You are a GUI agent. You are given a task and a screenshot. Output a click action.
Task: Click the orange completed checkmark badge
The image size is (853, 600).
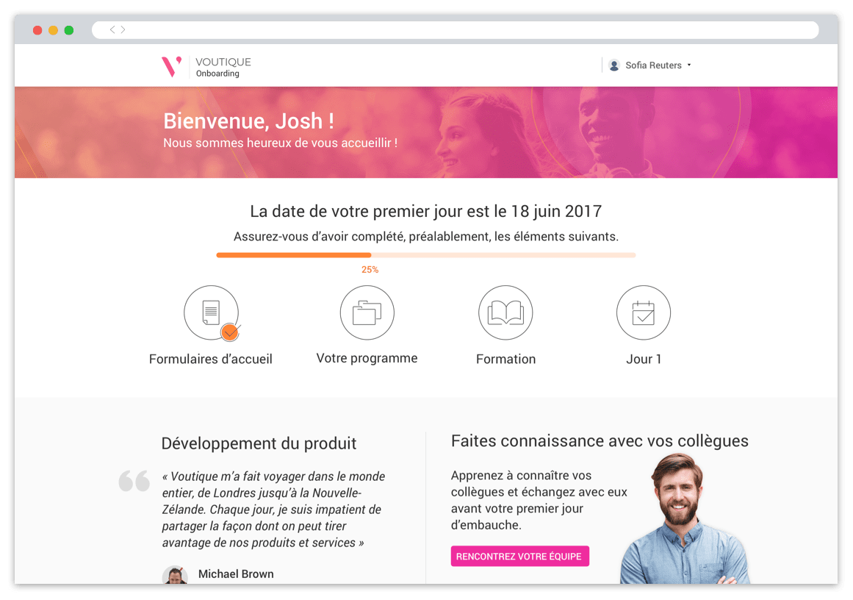tap(230, 332)
